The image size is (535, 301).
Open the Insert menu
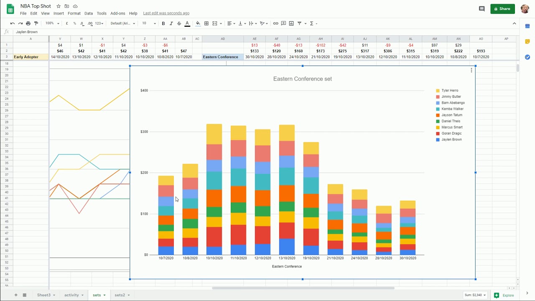coord(59,13)
